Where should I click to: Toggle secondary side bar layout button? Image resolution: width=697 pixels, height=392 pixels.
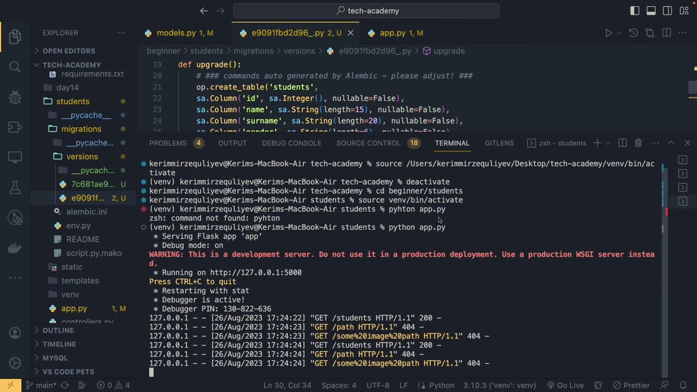668,11
